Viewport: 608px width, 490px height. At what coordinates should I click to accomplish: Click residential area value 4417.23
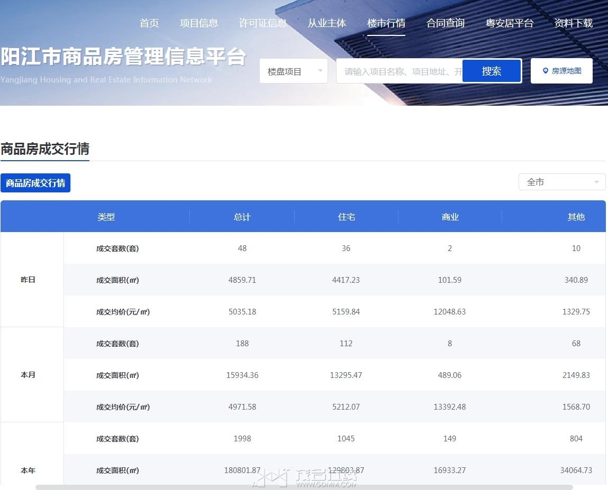[346, 280]
